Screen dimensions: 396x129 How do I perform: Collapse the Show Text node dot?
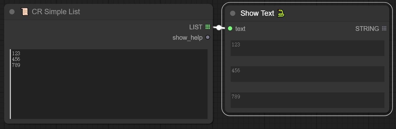click(233, 13)
